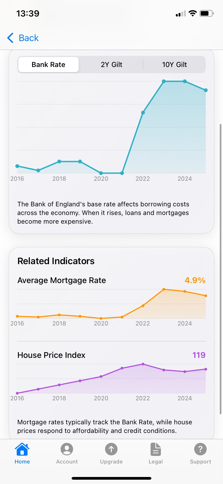Tap the blue back chevron icon
The height and width of the screenshot is (484, 223).
[10, 38]
